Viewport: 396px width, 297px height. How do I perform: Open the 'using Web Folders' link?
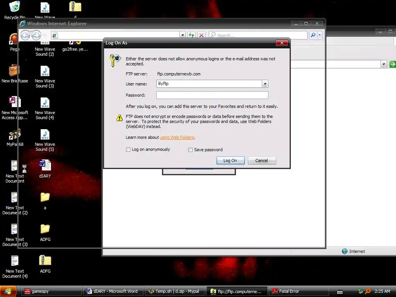click(x=177, y=137)
